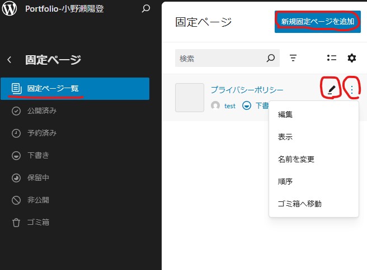Click the WordPress logo icon
Viewport: 367px width, 270px height.
(10, 9)
